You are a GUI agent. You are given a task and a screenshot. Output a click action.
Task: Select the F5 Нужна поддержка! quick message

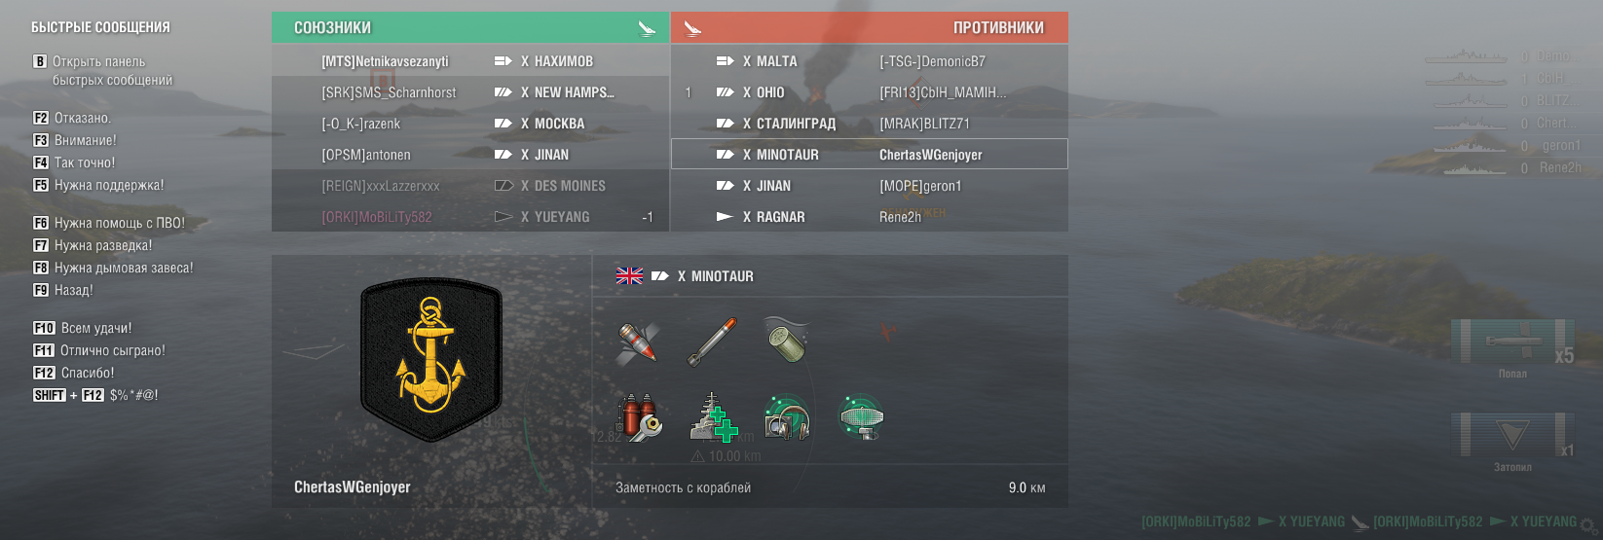(x=98, y=185)
